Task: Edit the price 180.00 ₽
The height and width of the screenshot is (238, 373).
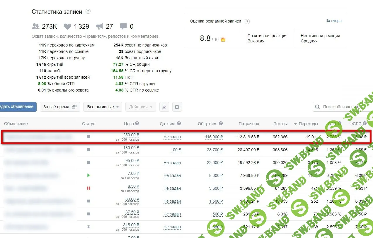Action: 131,148
